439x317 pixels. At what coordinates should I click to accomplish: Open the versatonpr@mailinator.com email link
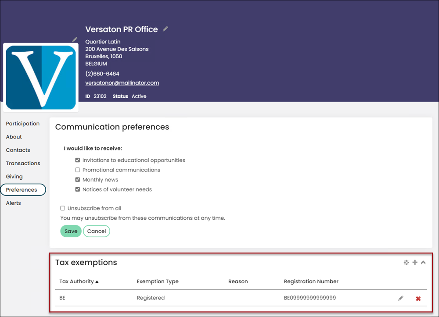tap(122, 83)
